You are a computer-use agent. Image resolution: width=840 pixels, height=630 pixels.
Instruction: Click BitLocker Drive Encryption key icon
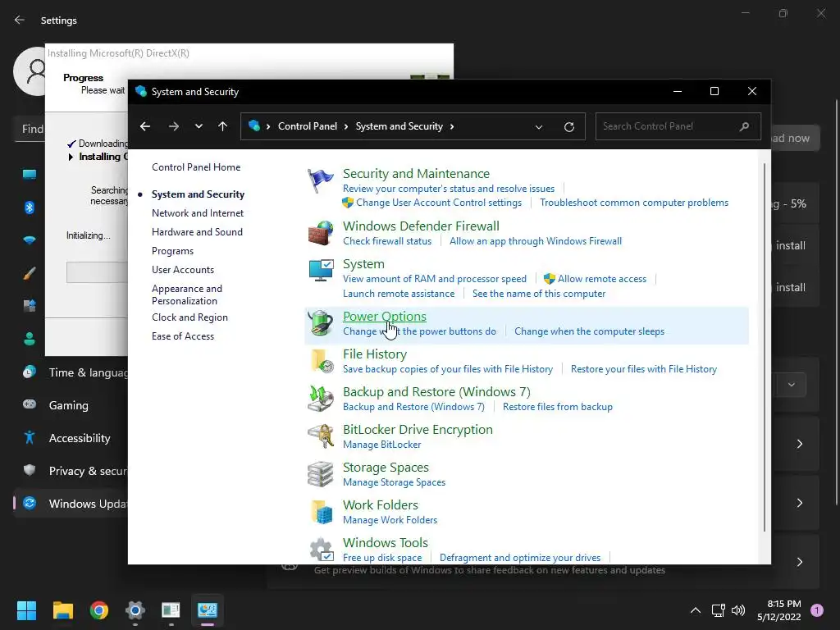point(321,436)
